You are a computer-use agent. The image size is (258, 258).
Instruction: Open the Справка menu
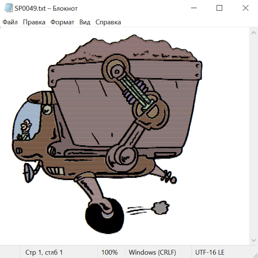[x=108, y=22]
